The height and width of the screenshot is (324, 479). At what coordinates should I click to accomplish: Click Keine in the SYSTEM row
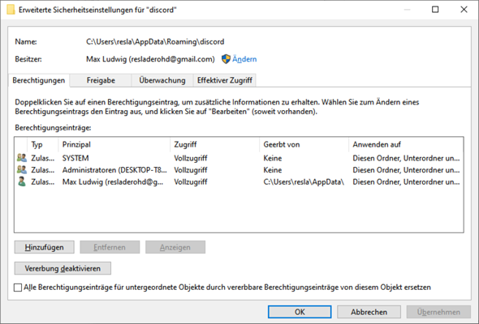(273, 158)
